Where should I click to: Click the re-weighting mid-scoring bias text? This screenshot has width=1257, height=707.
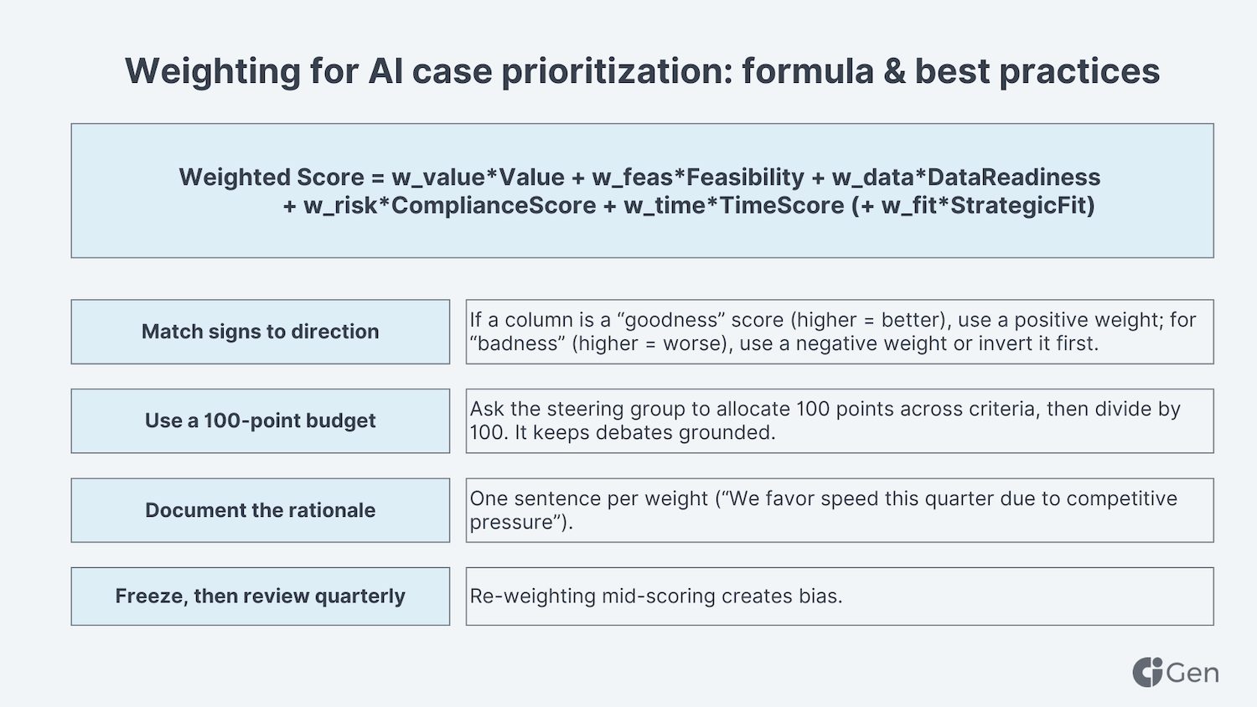click(656, 596)
